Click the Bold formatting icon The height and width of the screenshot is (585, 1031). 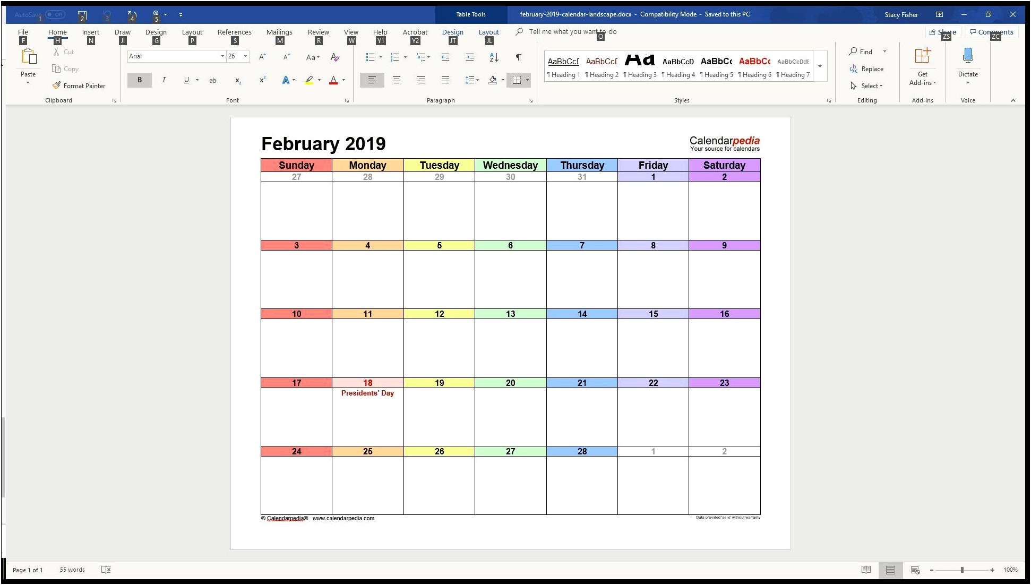tap(139, 80)
